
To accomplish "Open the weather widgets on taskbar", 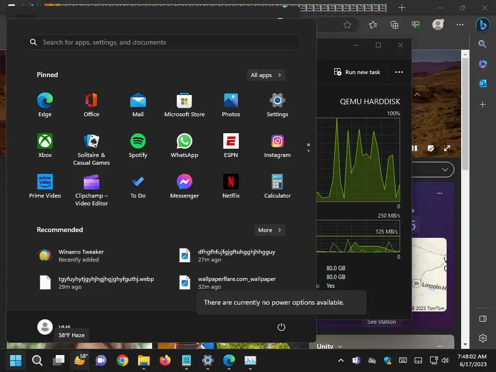I will 80,360.
